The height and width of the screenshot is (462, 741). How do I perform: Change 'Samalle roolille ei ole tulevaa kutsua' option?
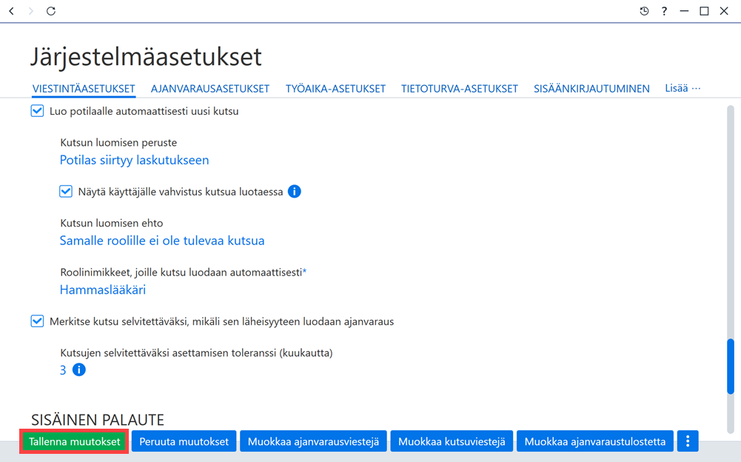[x=162, y=241]
